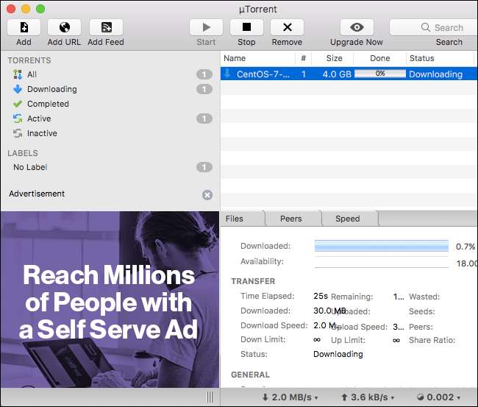The height and width of the screenshot is (407, 478).
Task: Remove the selected torrent with X icon
Action: coord(287,27)
